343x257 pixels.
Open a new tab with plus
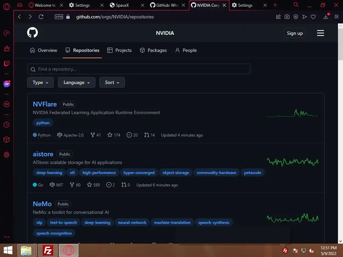click(275, 5)
